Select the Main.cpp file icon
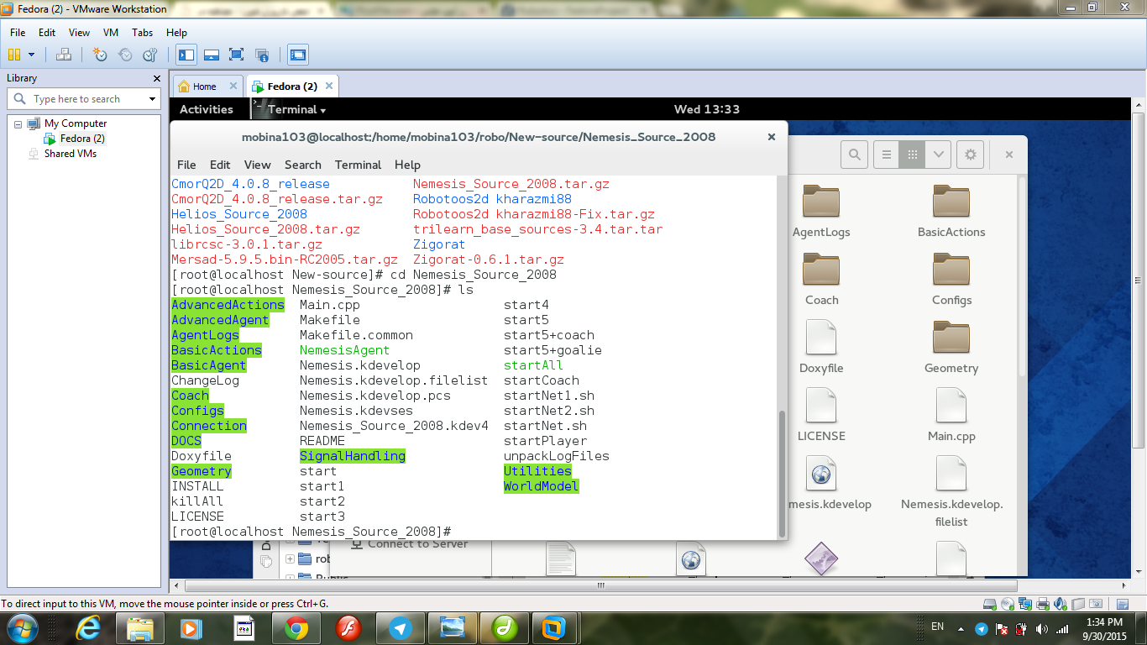1147x645 pixels. (x=951, y=405)
